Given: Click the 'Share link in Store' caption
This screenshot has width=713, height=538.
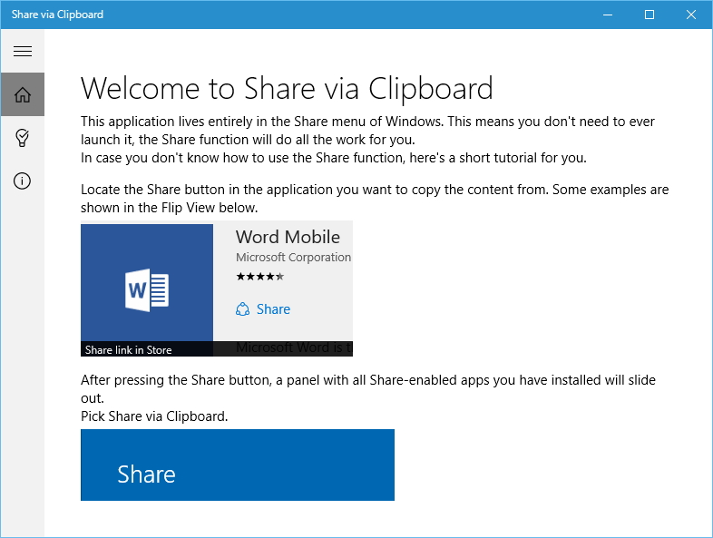Looking at the screenshot, I should pos(128,349).
